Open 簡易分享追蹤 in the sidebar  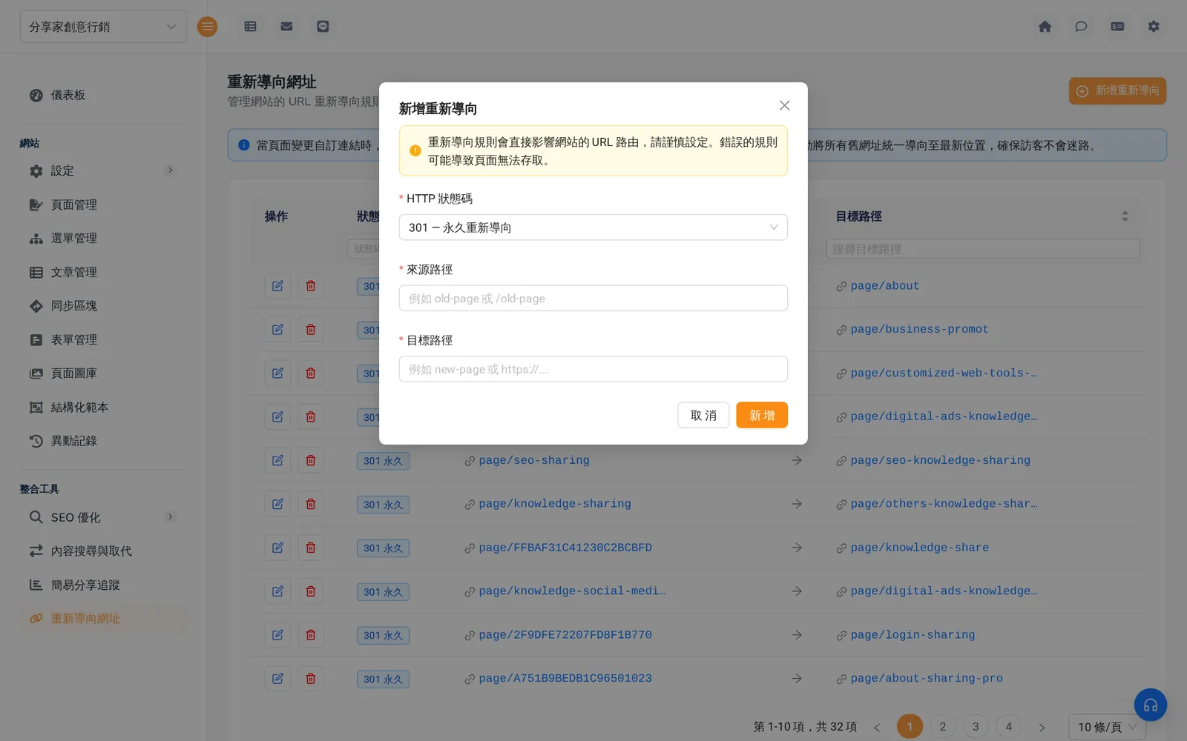pyautogui.click(x=103, y=585)
